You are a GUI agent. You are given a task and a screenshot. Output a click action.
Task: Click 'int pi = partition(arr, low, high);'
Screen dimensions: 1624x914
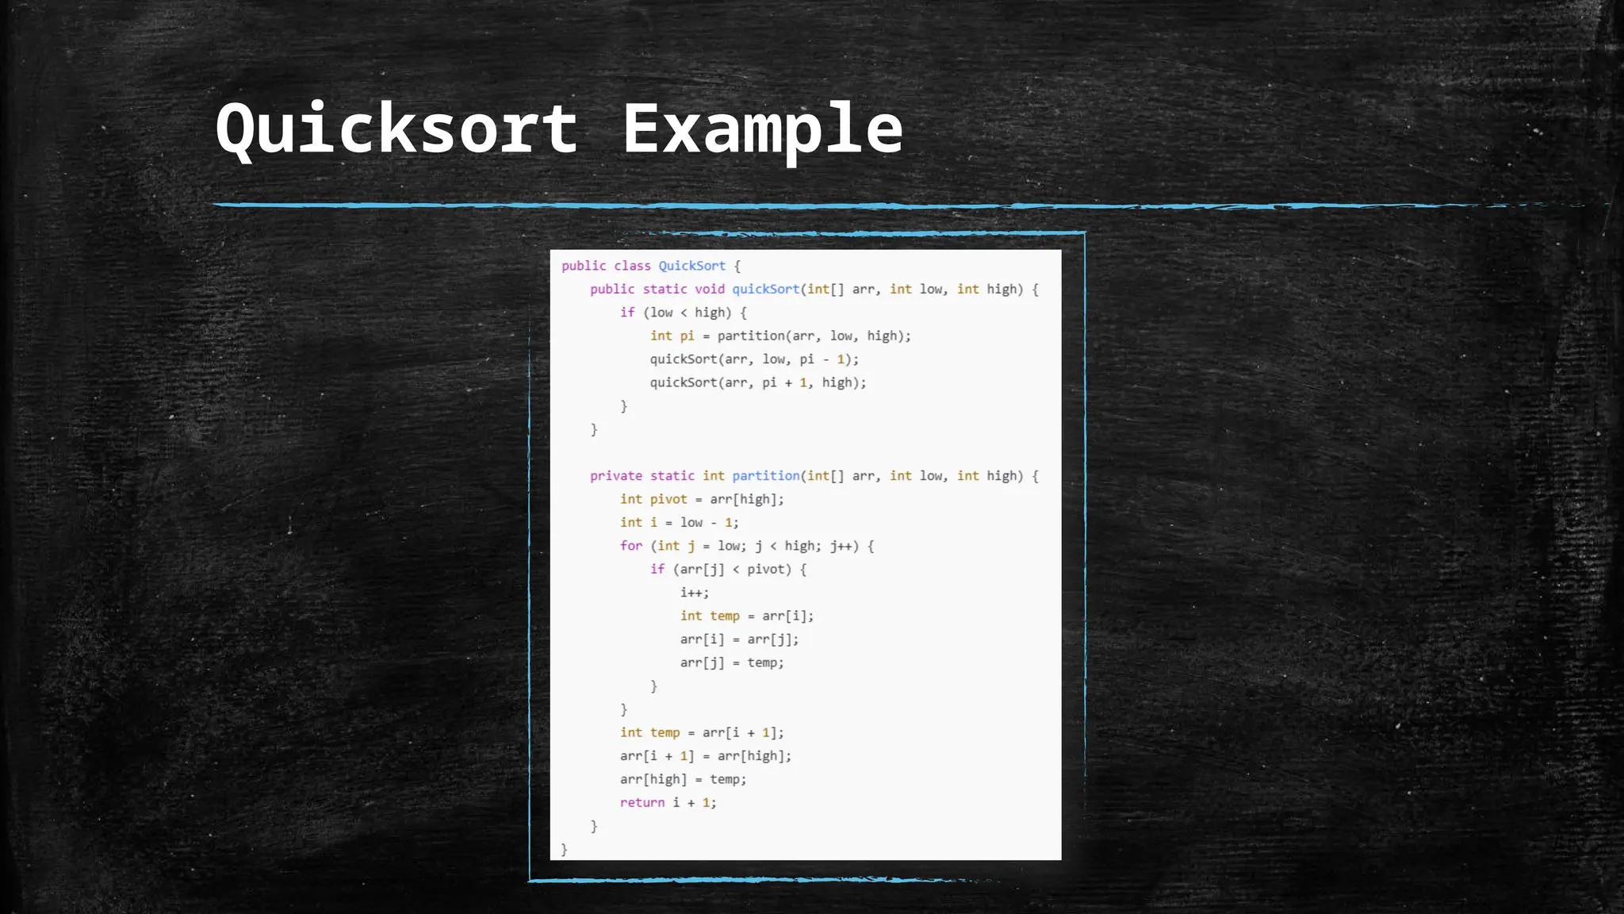click(780, 336)
